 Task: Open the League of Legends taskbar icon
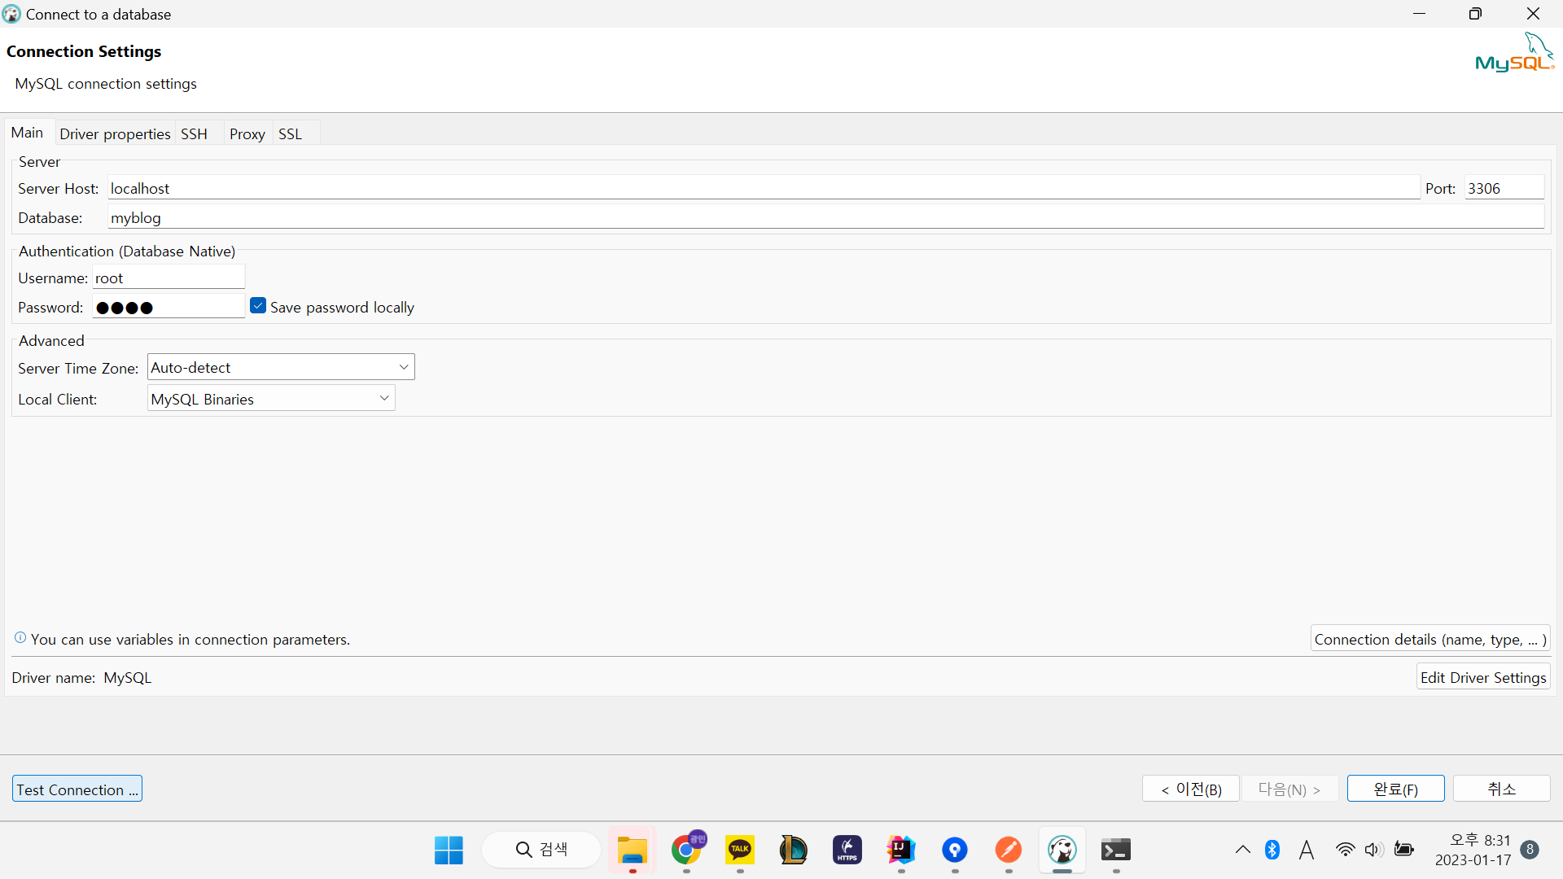(x=793, y=851)
